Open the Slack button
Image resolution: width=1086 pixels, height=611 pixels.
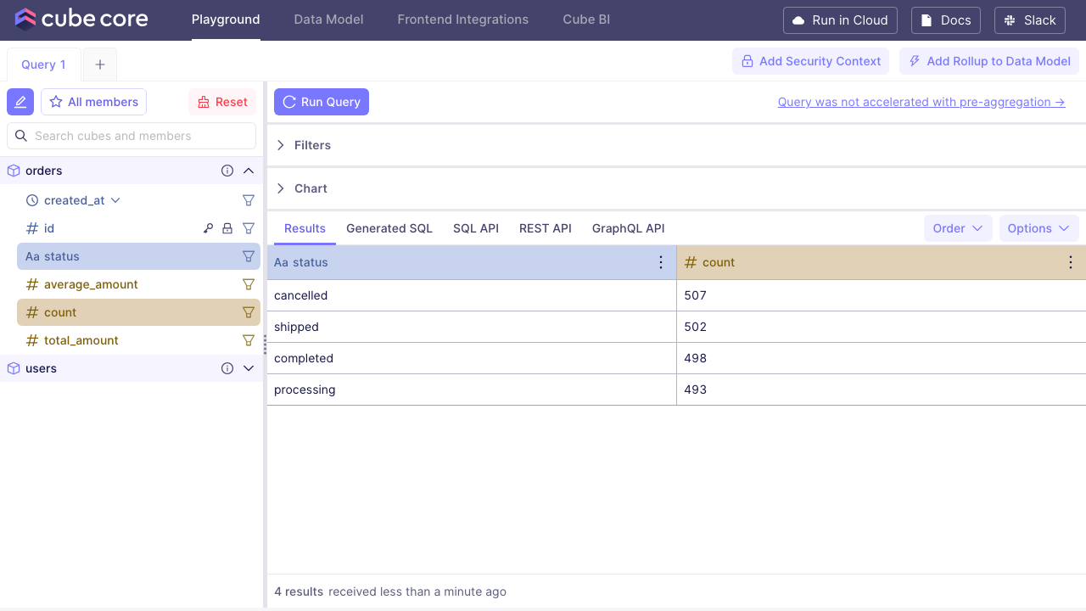(1029, 20)
